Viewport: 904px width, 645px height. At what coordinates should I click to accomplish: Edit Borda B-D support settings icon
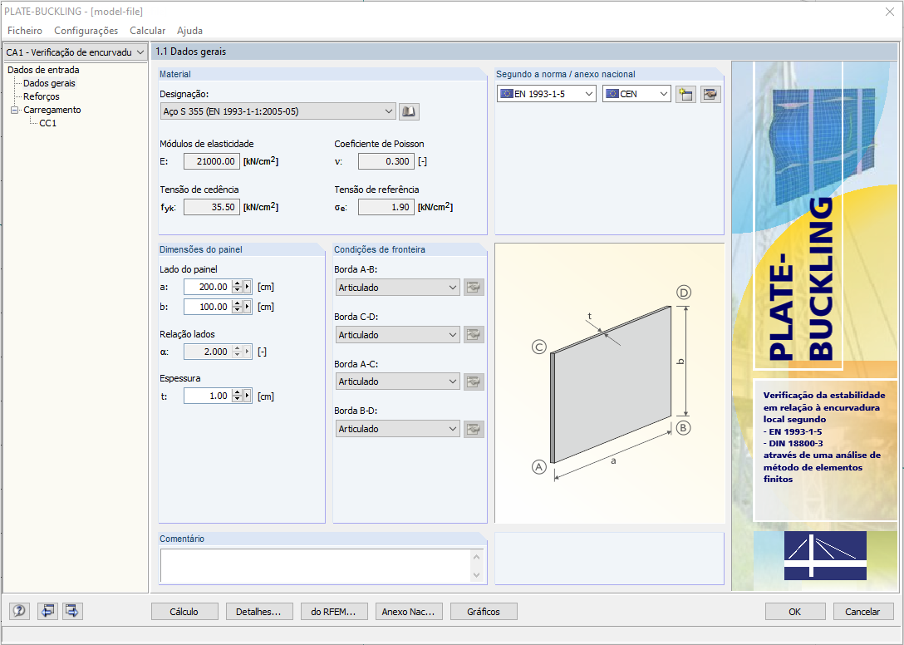(x=474, y=429)
